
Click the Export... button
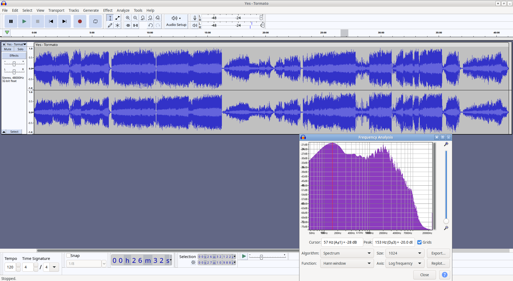(x=438, y=253)
